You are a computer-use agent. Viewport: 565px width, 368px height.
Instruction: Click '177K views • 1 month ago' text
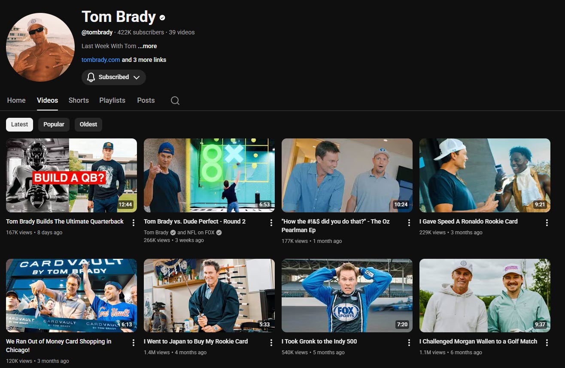coord(312,241)
